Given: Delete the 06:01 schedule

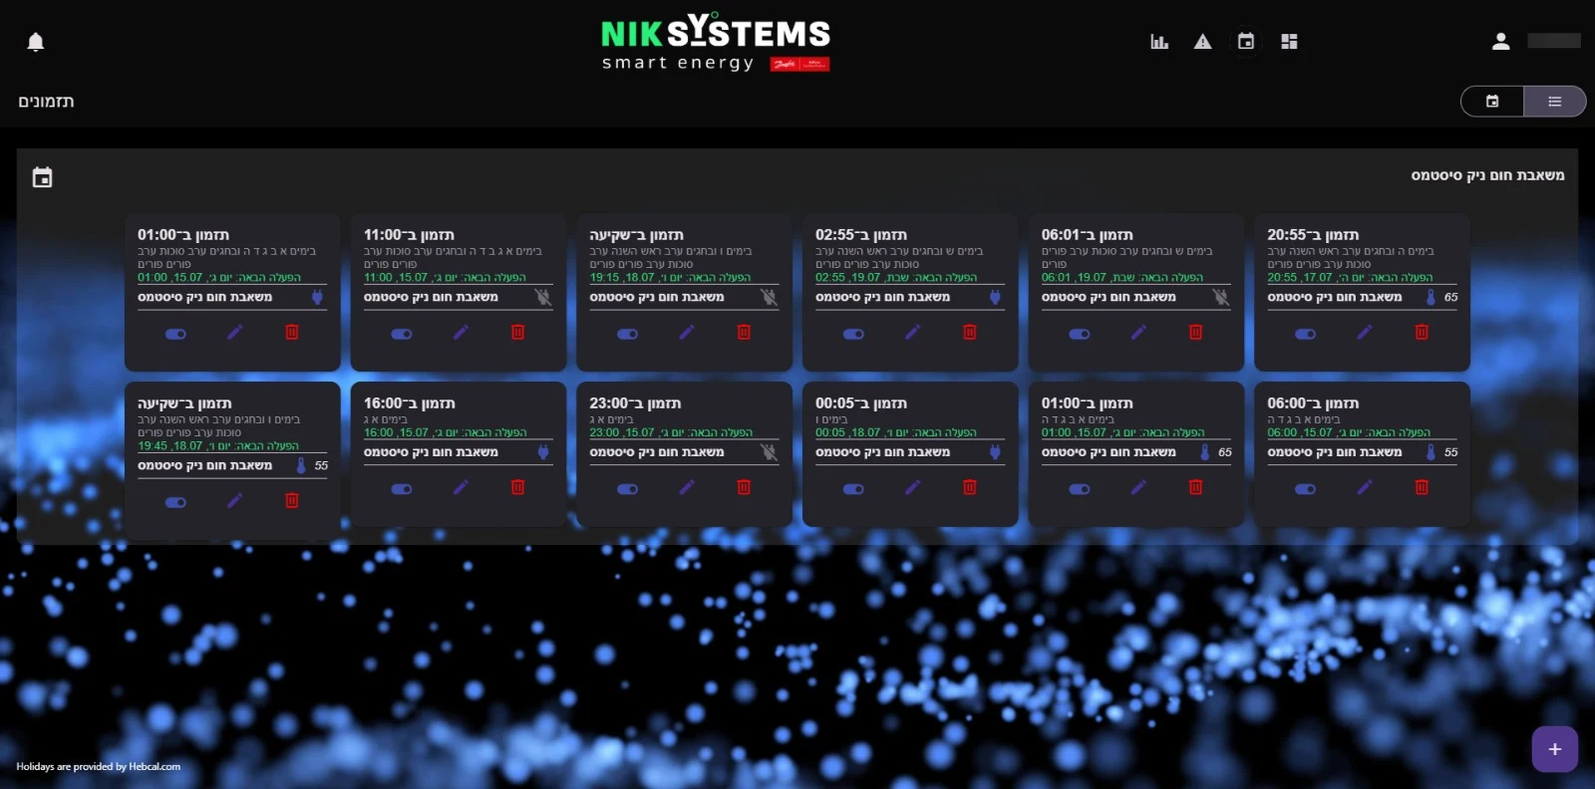Looking at the screenshot, I should (x=1195, y=333).
